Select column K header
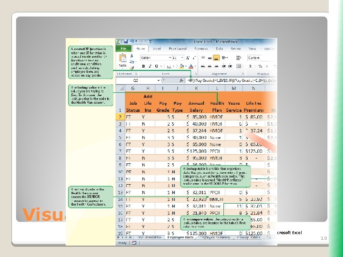Image resolution: width=343 pixels, height=257 pixels. (196, 89)
